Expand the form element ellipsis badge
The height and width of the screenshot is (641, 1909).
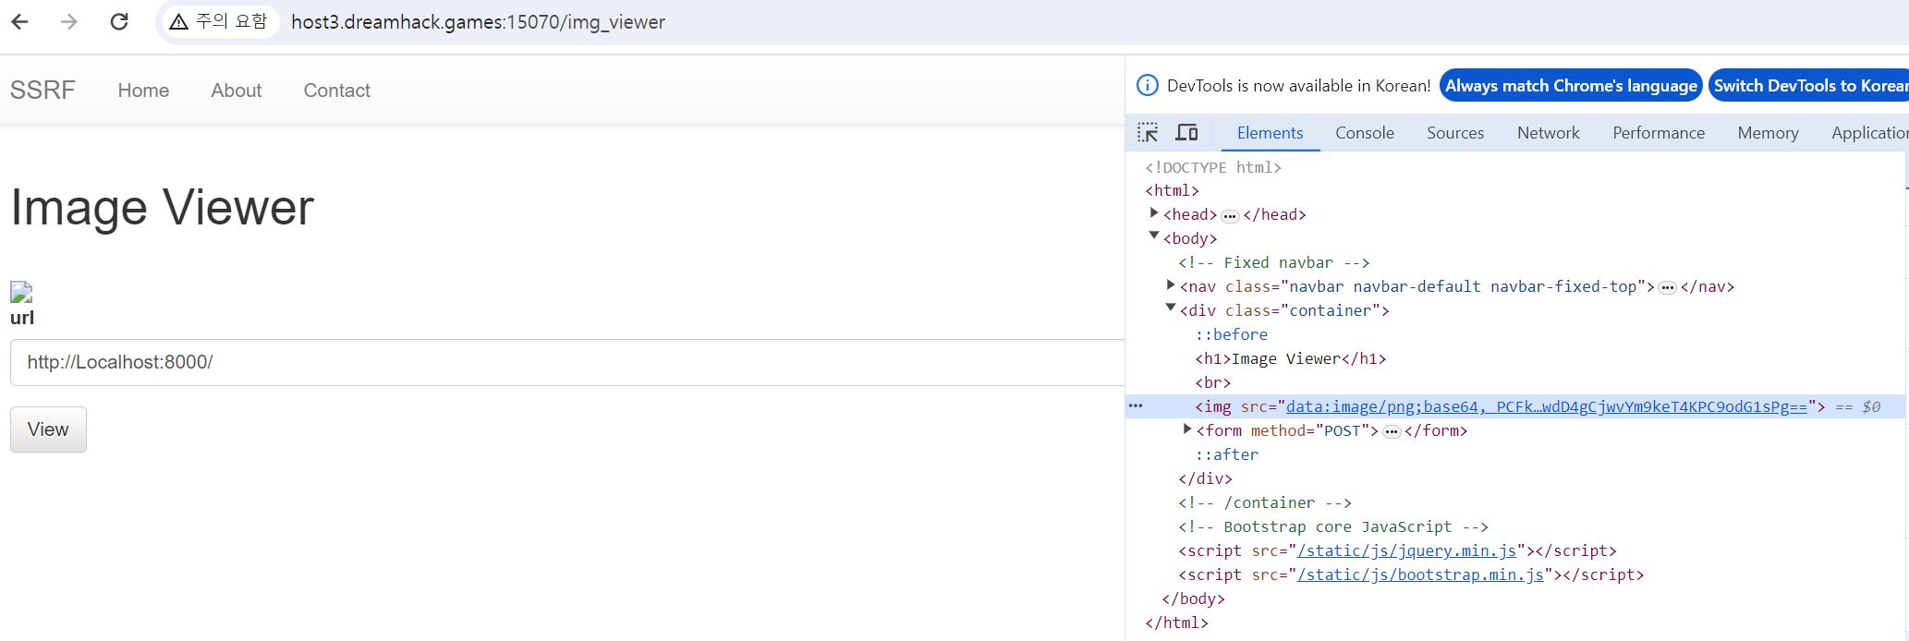(x=1392, y=431)
